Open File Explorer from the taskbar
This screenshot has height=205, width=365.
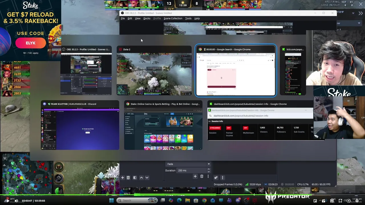[188, 200]
